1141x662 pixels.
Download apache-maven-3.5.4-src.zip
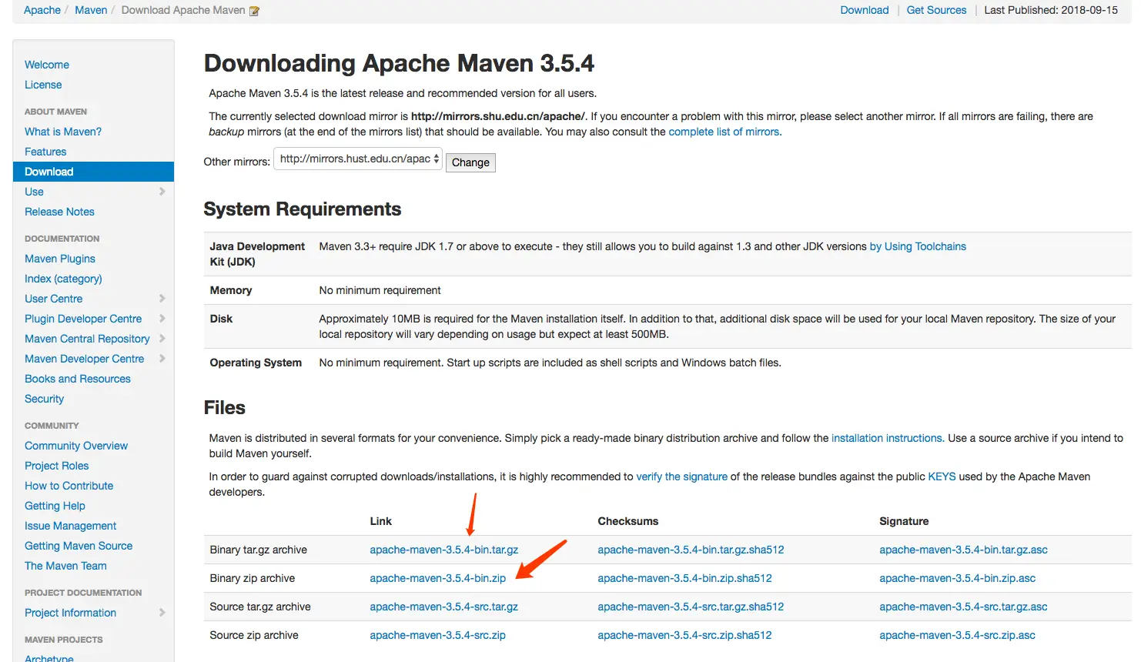point(437,635)
